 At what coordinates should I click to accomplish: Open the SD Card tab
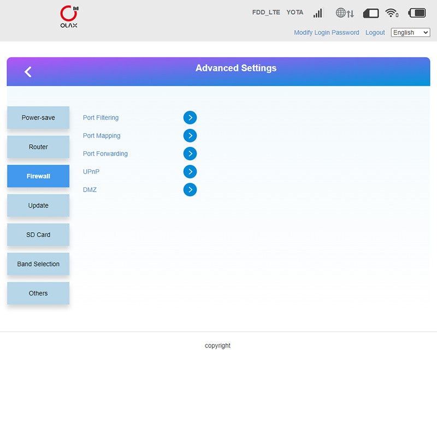coord(38,235)
